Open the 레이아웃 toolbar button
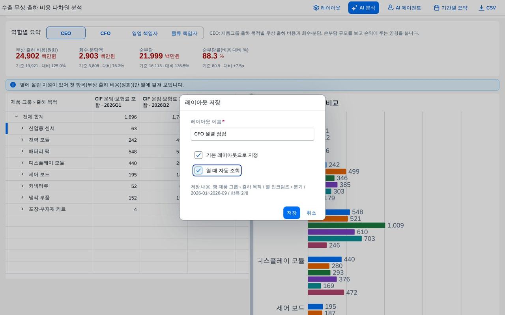This screenshot has width=505, height=315. click(327, 8)
